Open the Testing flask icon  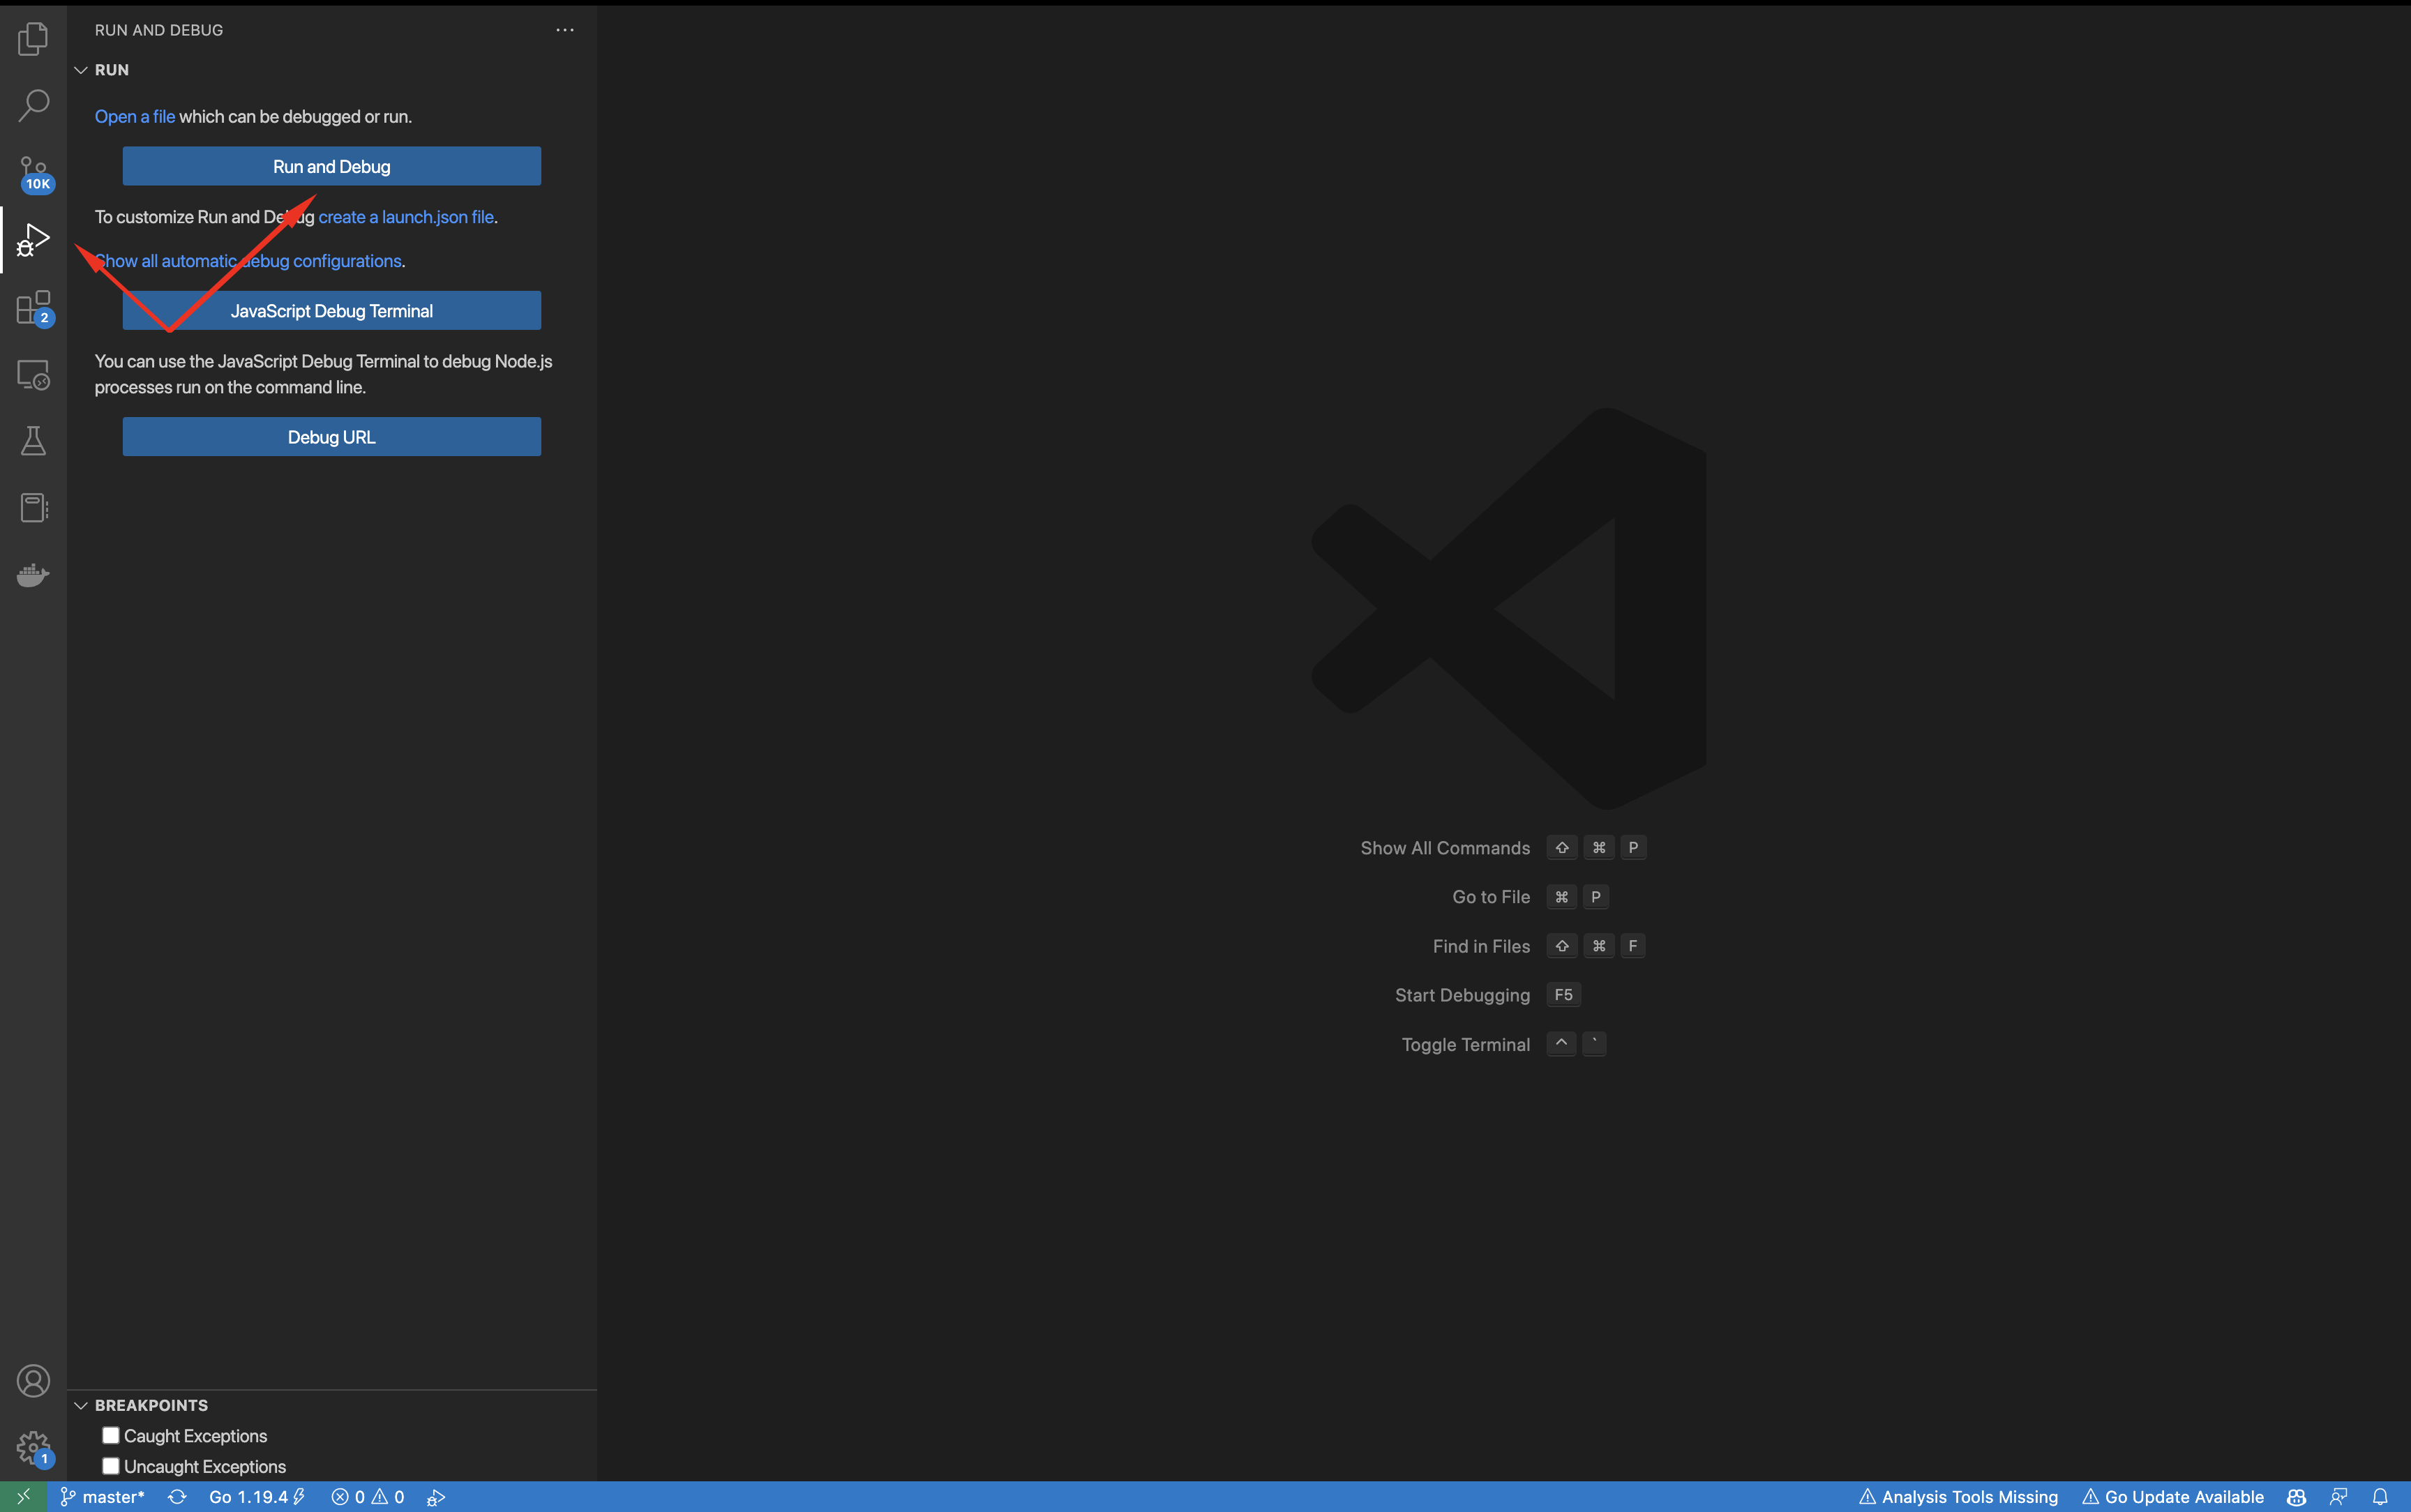click(33, 441)
